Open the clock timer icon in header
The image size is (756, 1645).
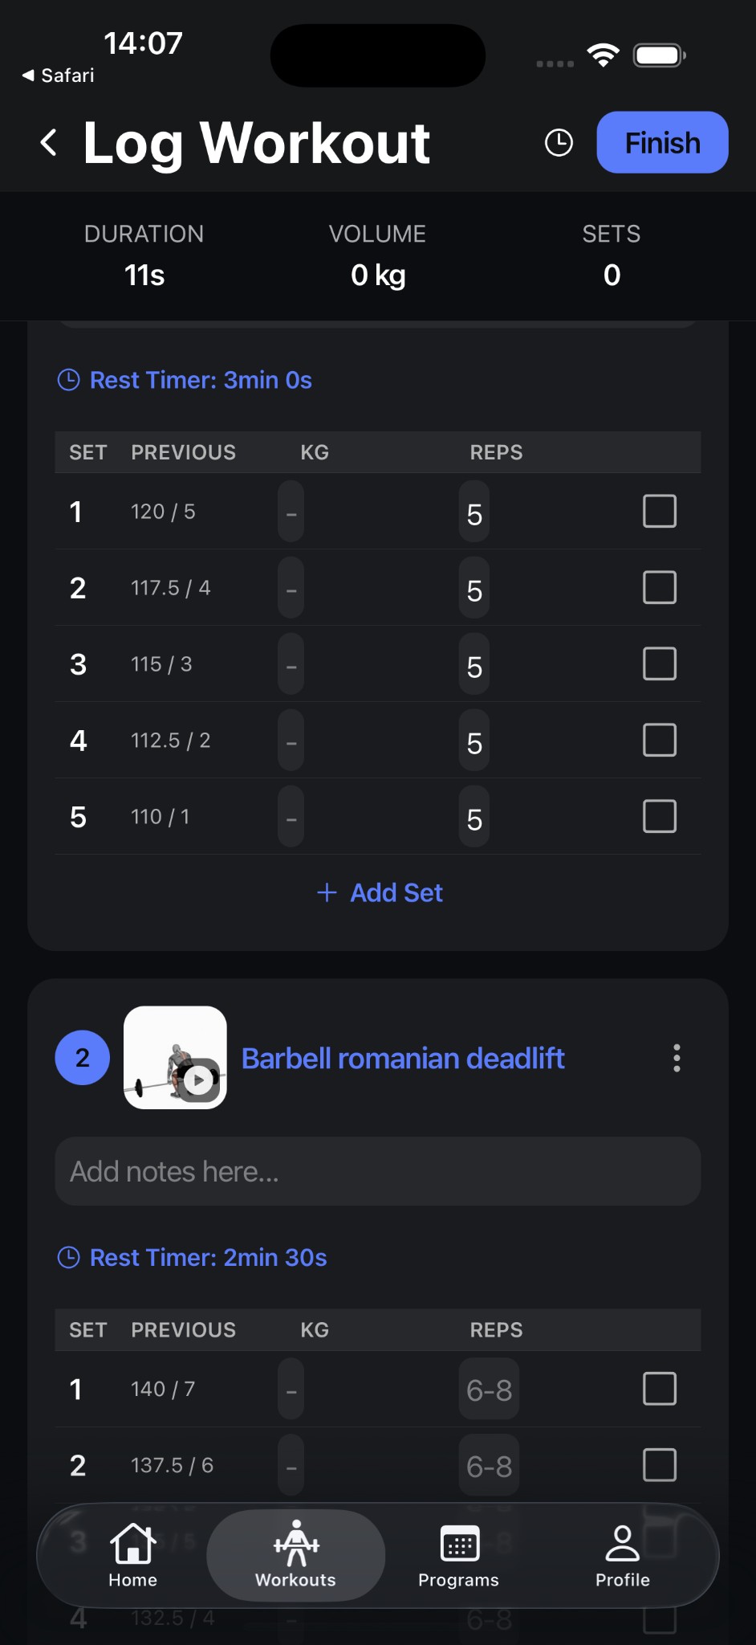pos(559,143)
